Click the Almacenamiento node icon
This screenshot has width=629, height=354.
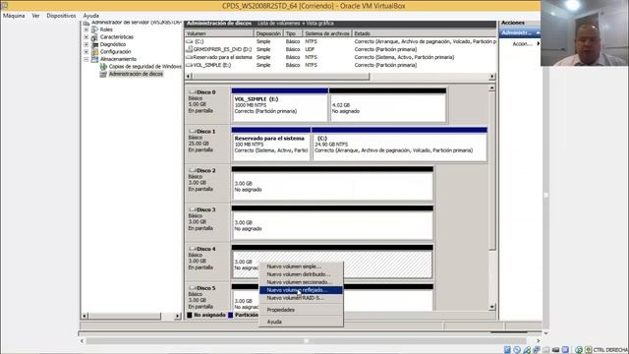tap(94, 59)
